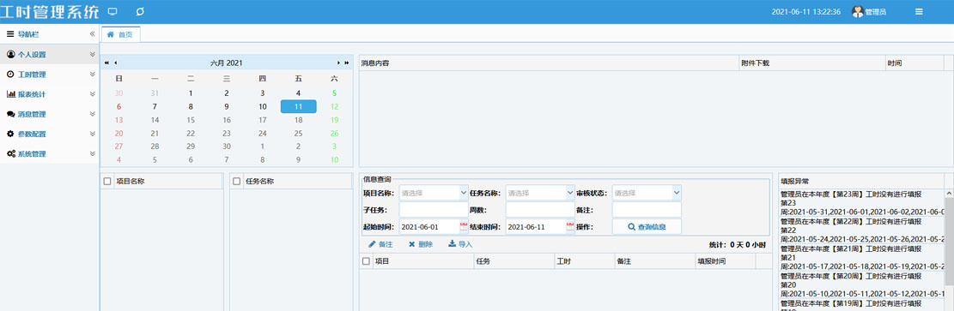Click the 第23周 abnormal report entry

click(862, 202)
